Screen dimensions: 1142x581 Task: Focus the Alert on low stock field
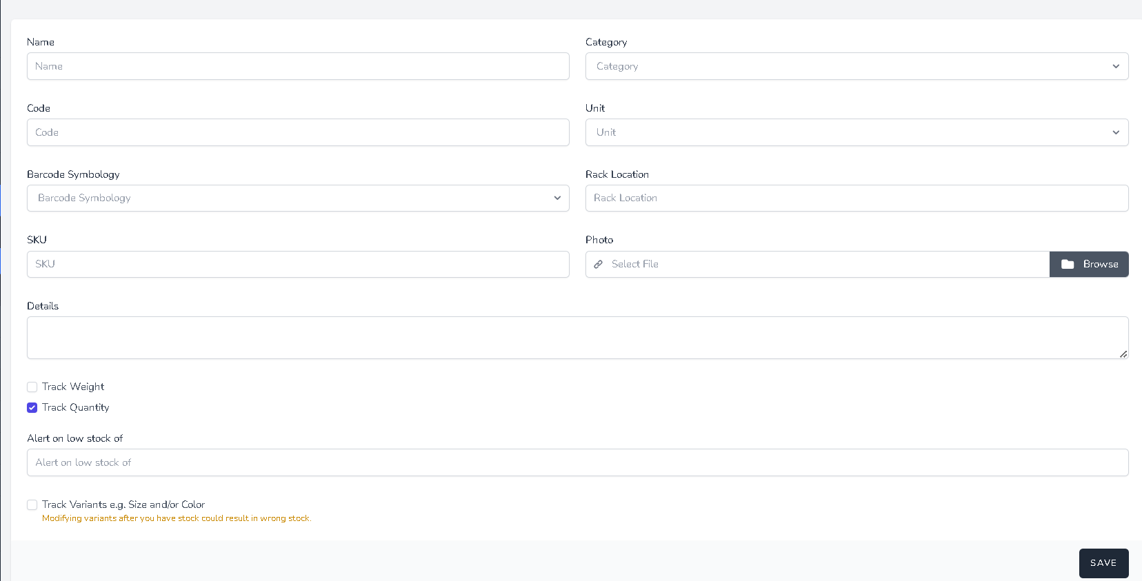pos(577,462)
